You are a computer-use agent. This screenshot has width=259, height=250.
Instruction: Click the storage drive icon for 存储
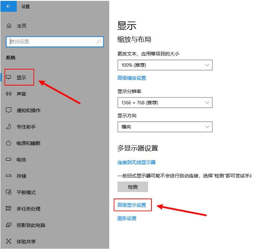coord(8,176)
